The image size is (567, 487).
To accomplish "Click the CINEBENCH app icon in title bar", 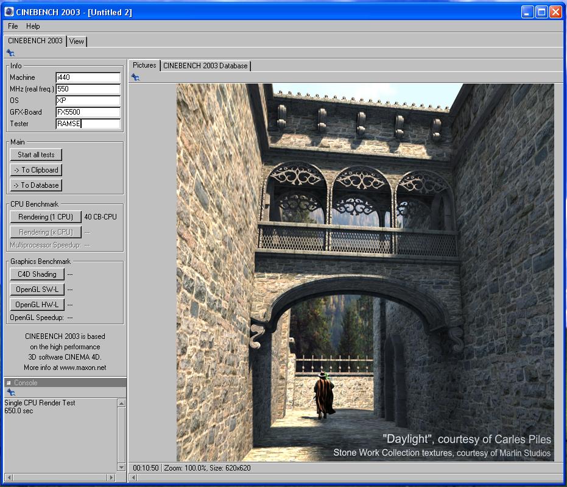I will click(x=9, y=12).
